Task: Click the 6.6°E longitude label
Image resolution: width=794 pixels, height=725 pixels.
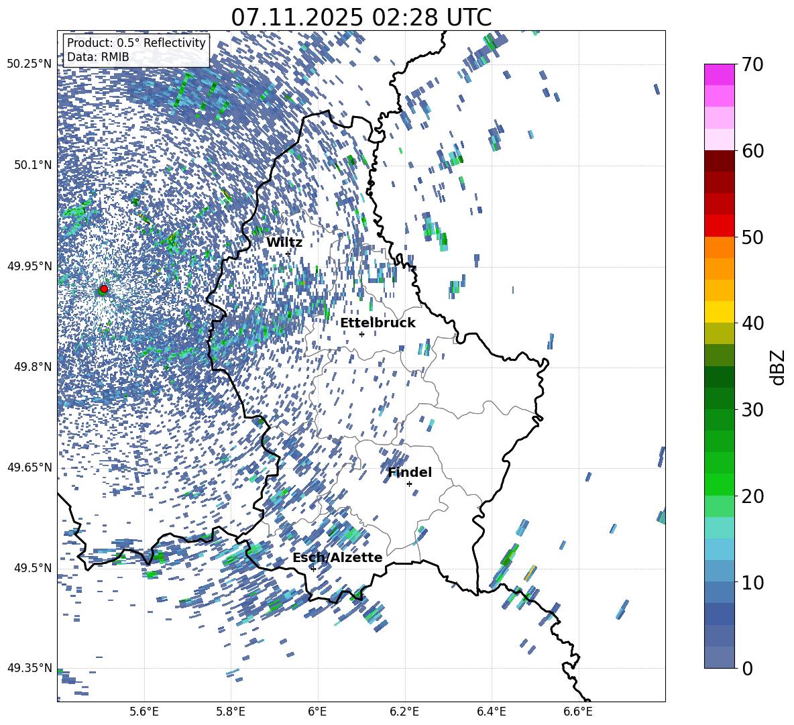Action: [x=578, y=712]
